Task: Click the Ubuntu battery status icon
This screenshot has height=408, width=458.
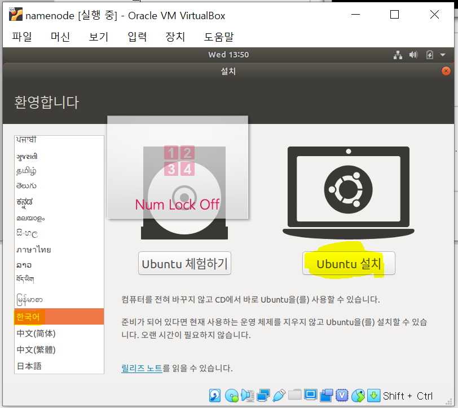Action: (429, 55)
